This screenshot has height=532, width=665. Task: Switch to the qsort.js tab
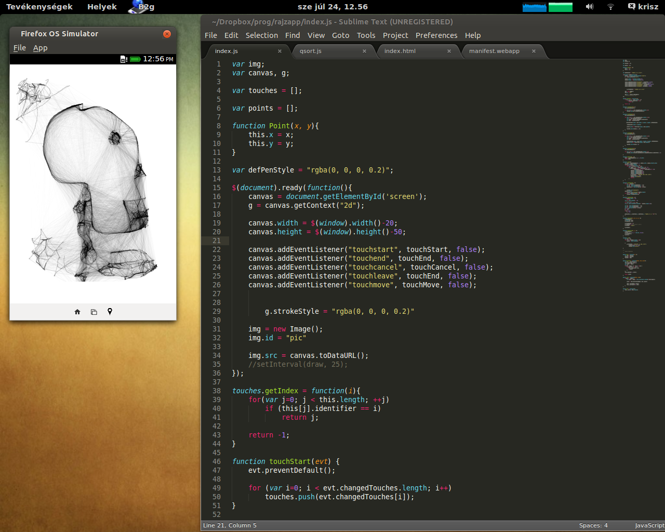tap(311, 51)
